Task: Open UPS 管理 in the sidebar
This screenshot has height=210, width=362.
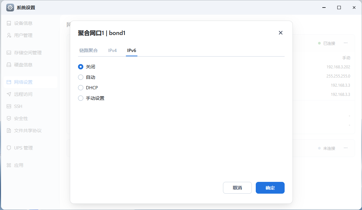Action: click(x=30, y=148)
